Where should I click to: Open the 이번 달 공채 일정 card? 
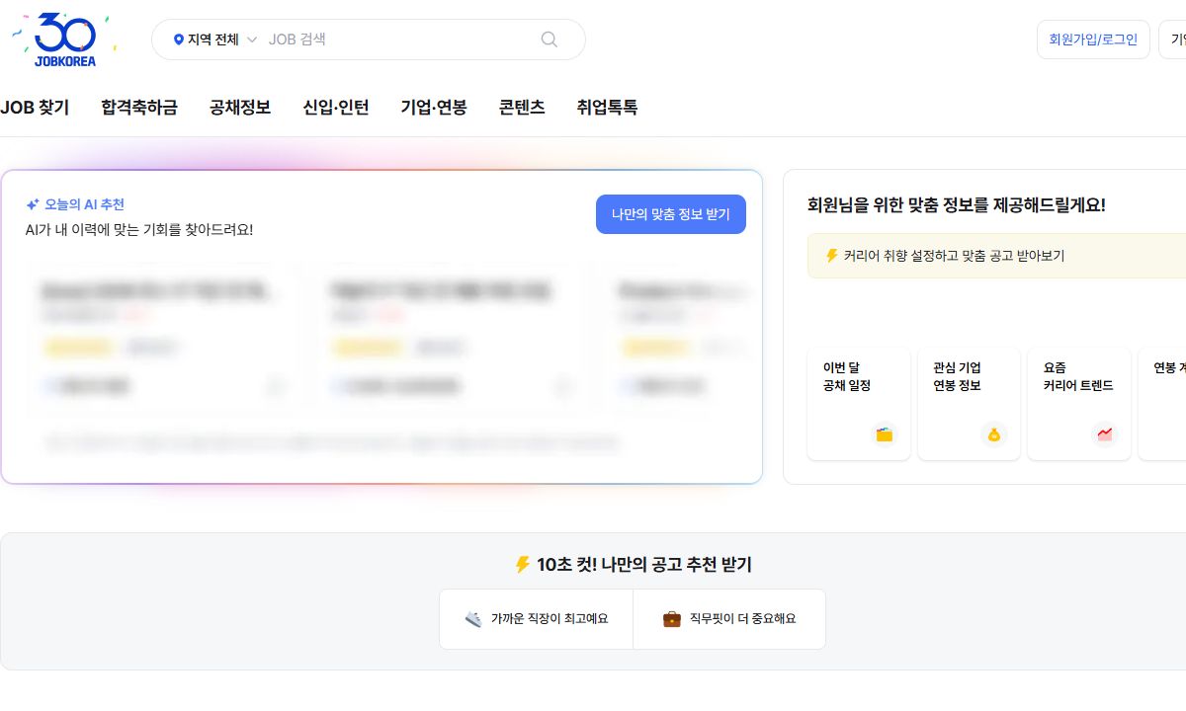point(859,403)
